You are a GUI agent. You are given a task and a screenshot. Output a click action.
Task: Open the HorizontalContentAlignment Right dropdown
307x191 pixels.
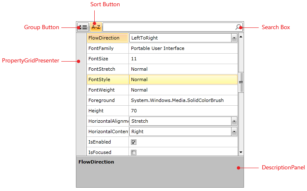pyautogui.click(x=234, y=131)
